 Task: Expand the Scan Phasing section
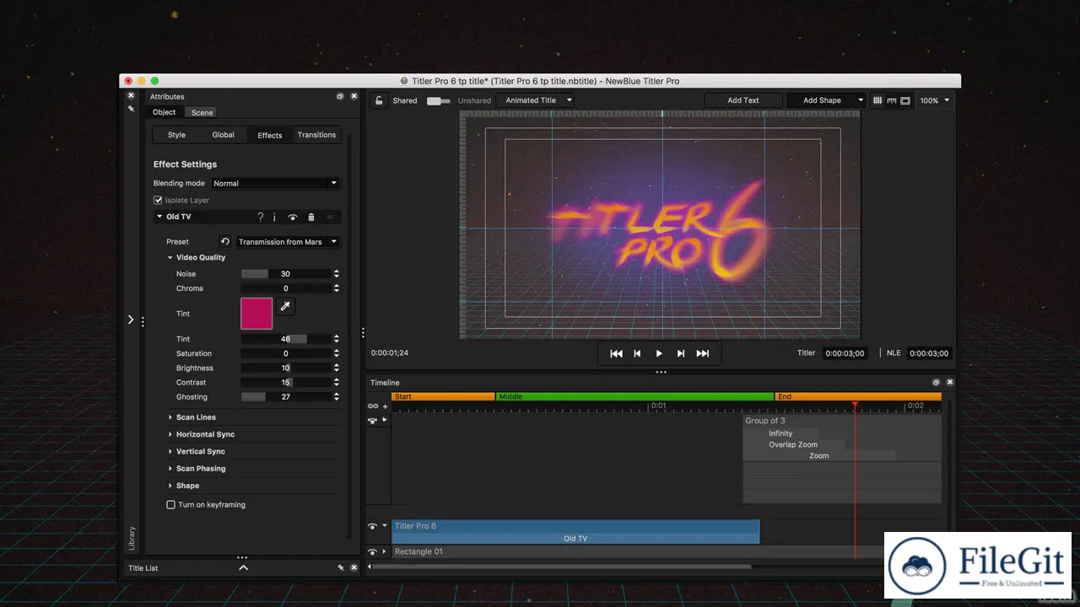[x=170, y=469]
